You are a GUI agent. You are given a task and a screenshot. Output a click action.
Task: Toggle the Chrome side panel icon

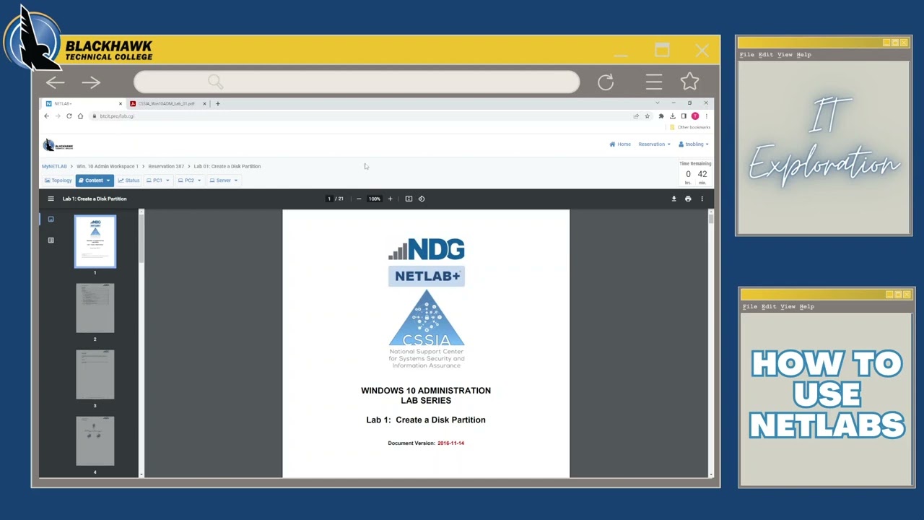pyautogui.click(x=684, y=116)
